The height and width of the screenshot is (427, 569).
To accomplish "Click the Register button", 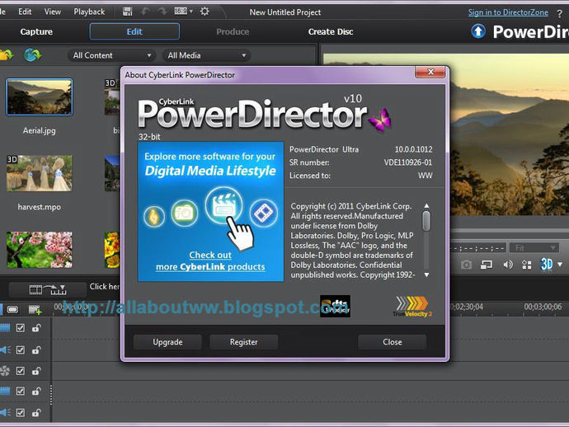I will coord(244,342).
